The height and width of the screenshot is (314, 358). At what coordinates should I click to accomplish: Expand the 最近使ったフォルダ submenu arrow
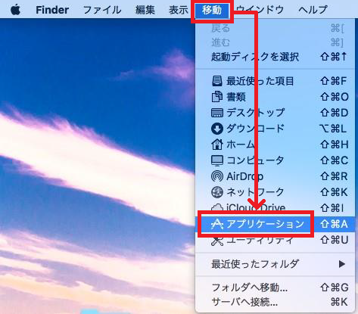342,264
